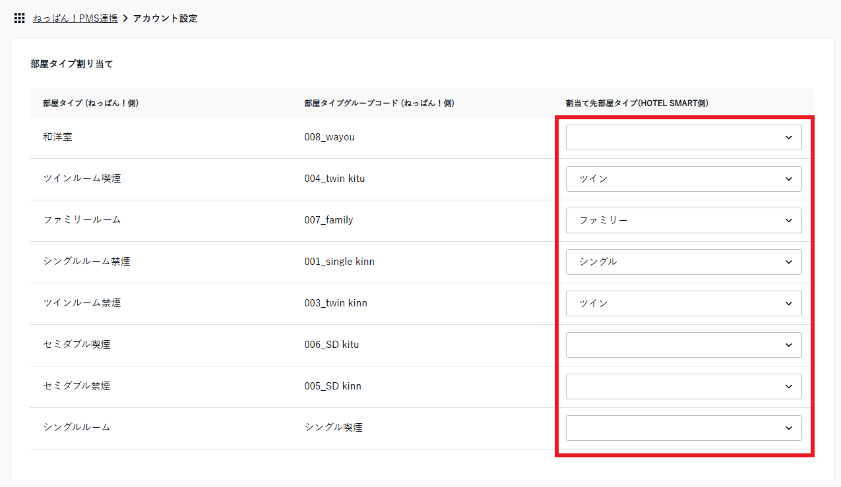Select the 008_wayou group code cell

pyautogui.click(x=330, y=137)
